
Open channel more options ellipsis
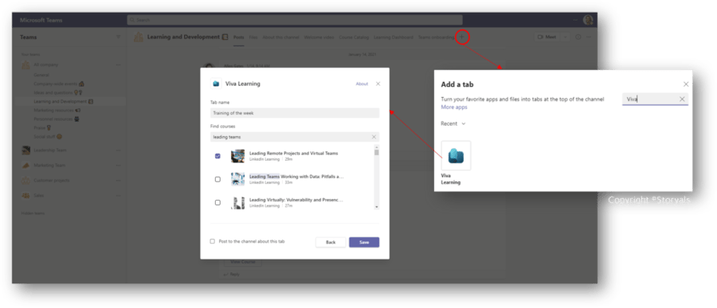point(589,37)
